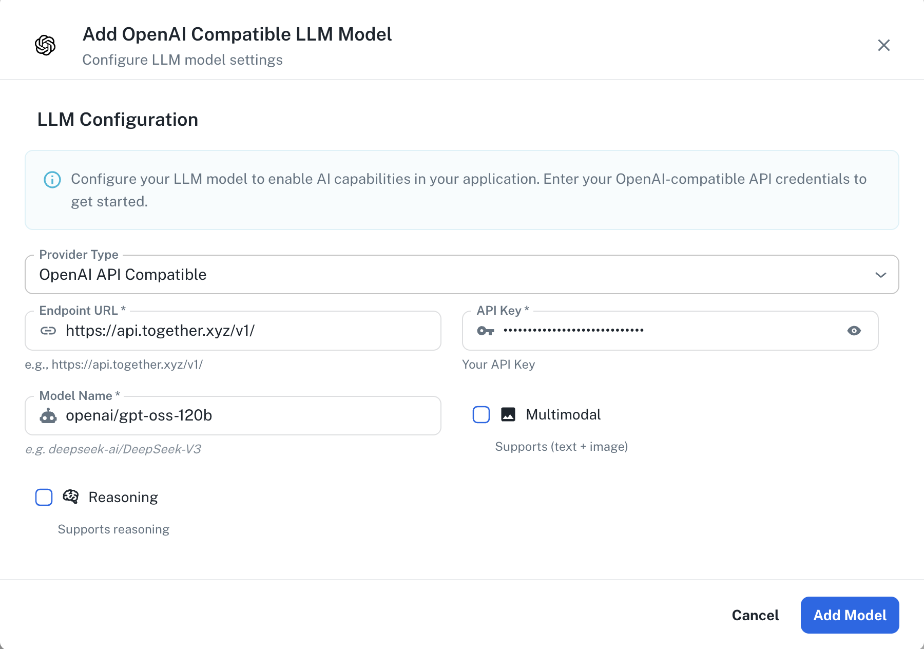Click the Cancel button
The height and width of the screenshot is (649, 924).
755,615
